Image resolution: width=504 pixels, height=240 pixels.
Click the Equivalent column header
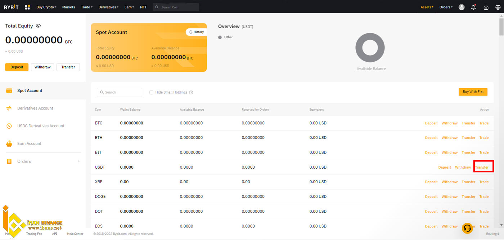click(316, 110)
